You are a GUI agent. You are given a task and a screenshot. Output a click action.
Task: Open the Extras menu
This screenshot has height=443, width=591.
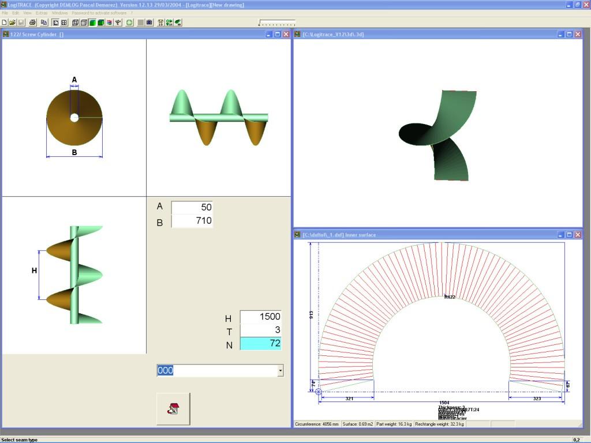(x=42, y=13)
